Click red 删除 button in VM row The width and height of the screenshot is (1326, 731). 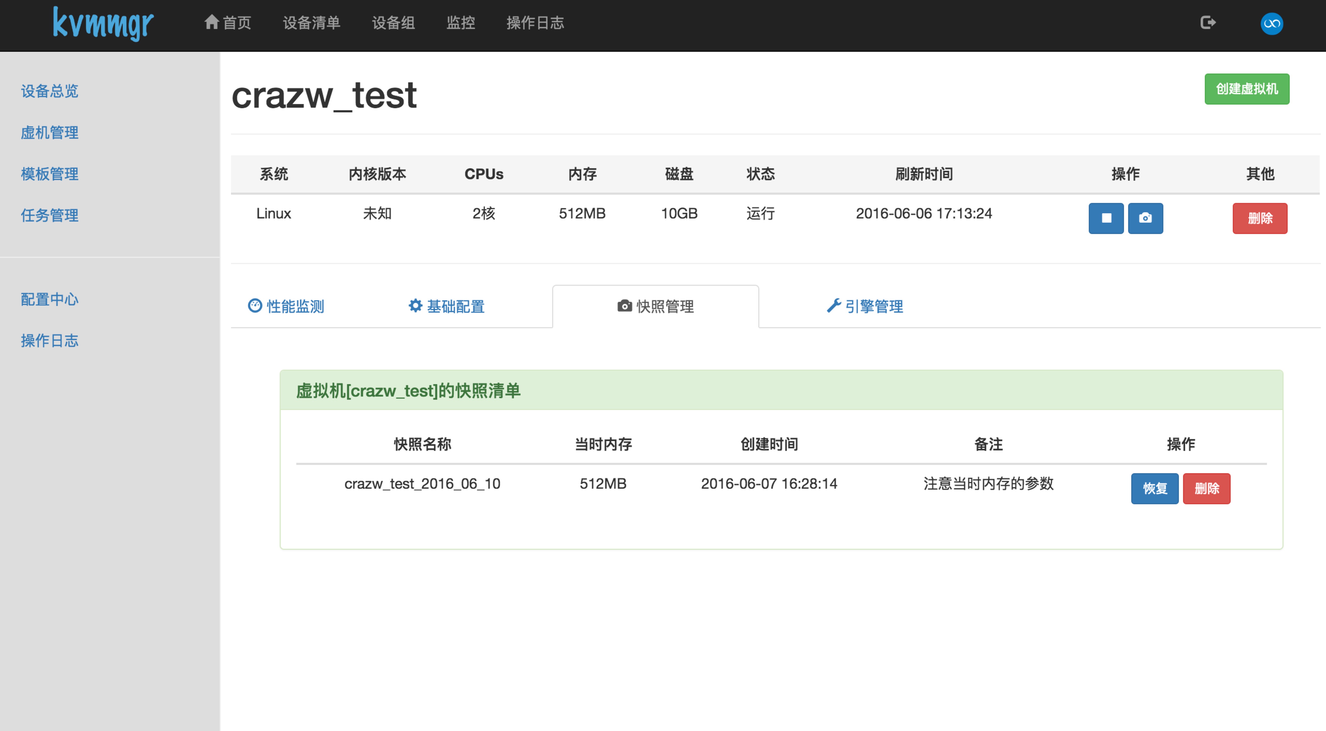tap(1260, 219)
